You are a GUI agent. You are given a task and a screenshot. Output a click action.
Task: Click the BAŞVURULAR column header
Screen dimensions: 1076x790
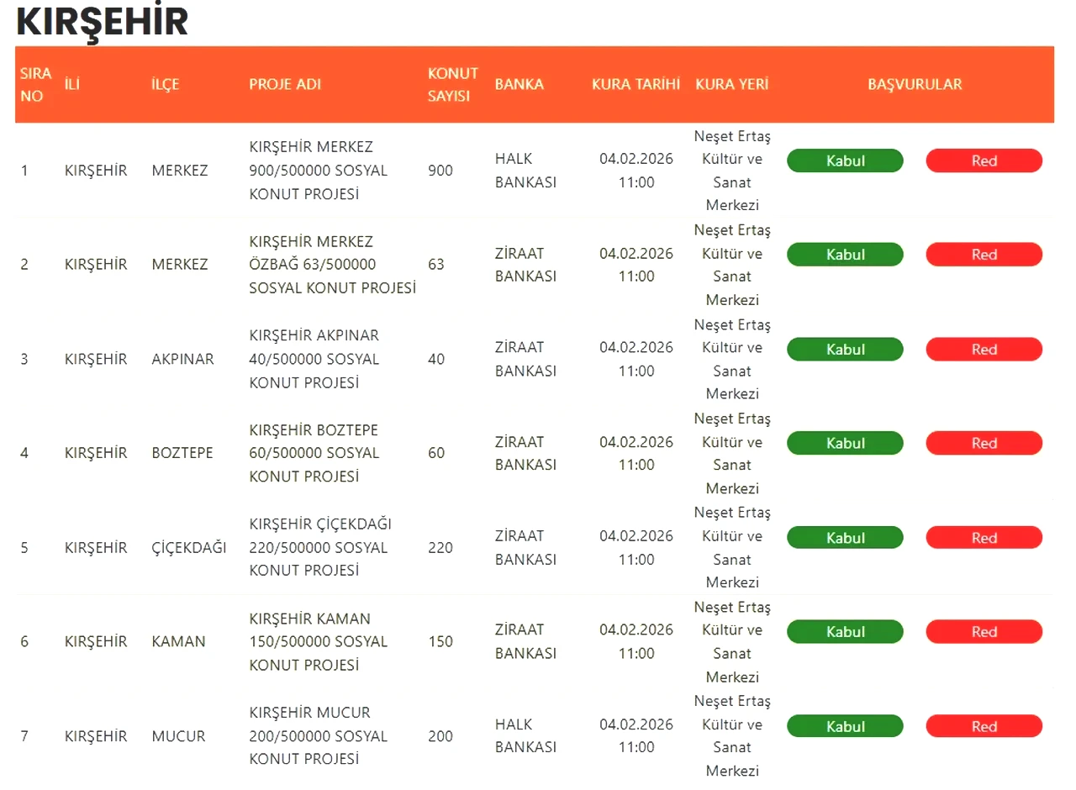point(915,84)
